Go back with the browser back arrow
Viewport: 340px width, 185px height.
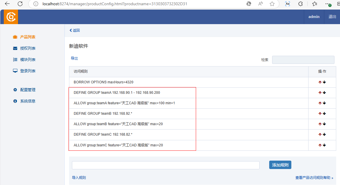[x=7, y=4]
